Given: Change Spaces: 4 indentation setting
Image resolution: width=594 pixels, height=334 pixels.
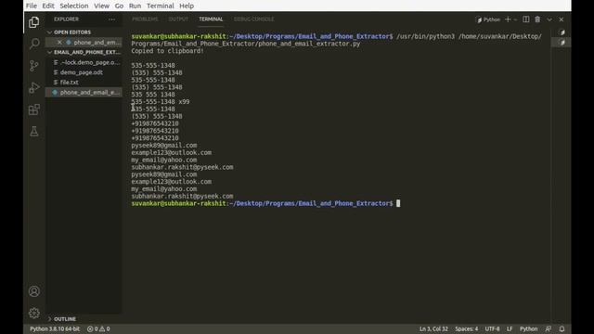Looking at the screenshot, I should tap(466, 328).
